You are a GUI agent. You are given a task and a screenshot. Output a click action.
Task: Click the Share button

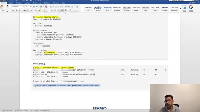click(193, 3)
